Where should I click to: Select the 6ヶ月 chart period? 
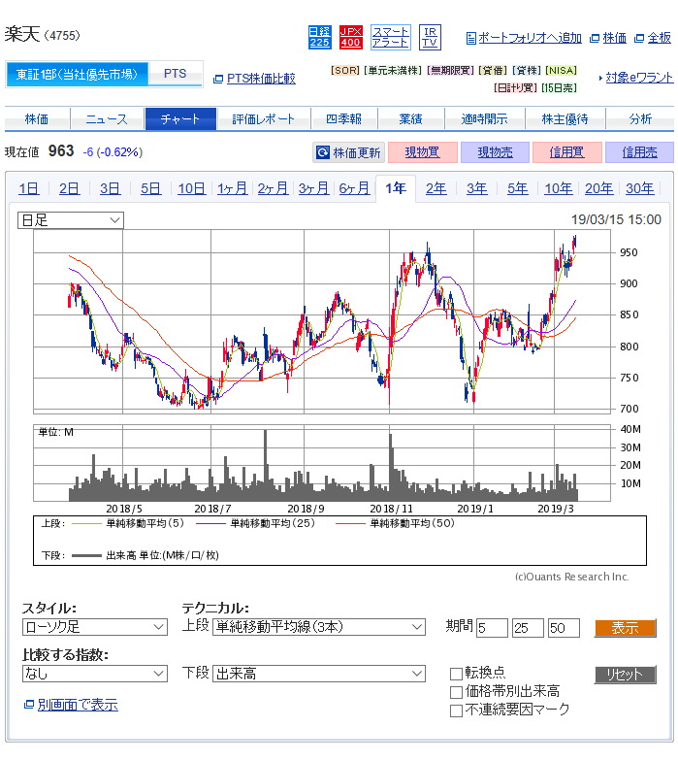click(354, 188)
